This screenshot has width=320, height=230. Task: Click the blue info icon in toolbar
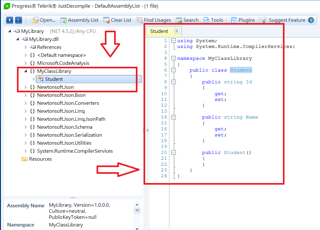(x=311, y=20)
